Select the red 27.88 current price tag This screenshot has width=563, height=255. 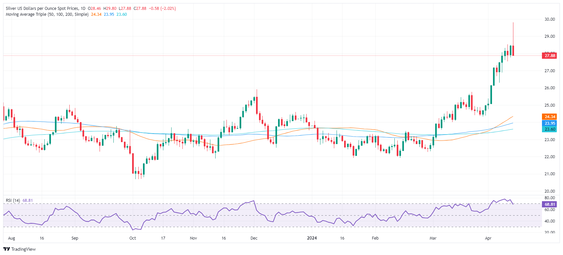[x=550, y=56]
